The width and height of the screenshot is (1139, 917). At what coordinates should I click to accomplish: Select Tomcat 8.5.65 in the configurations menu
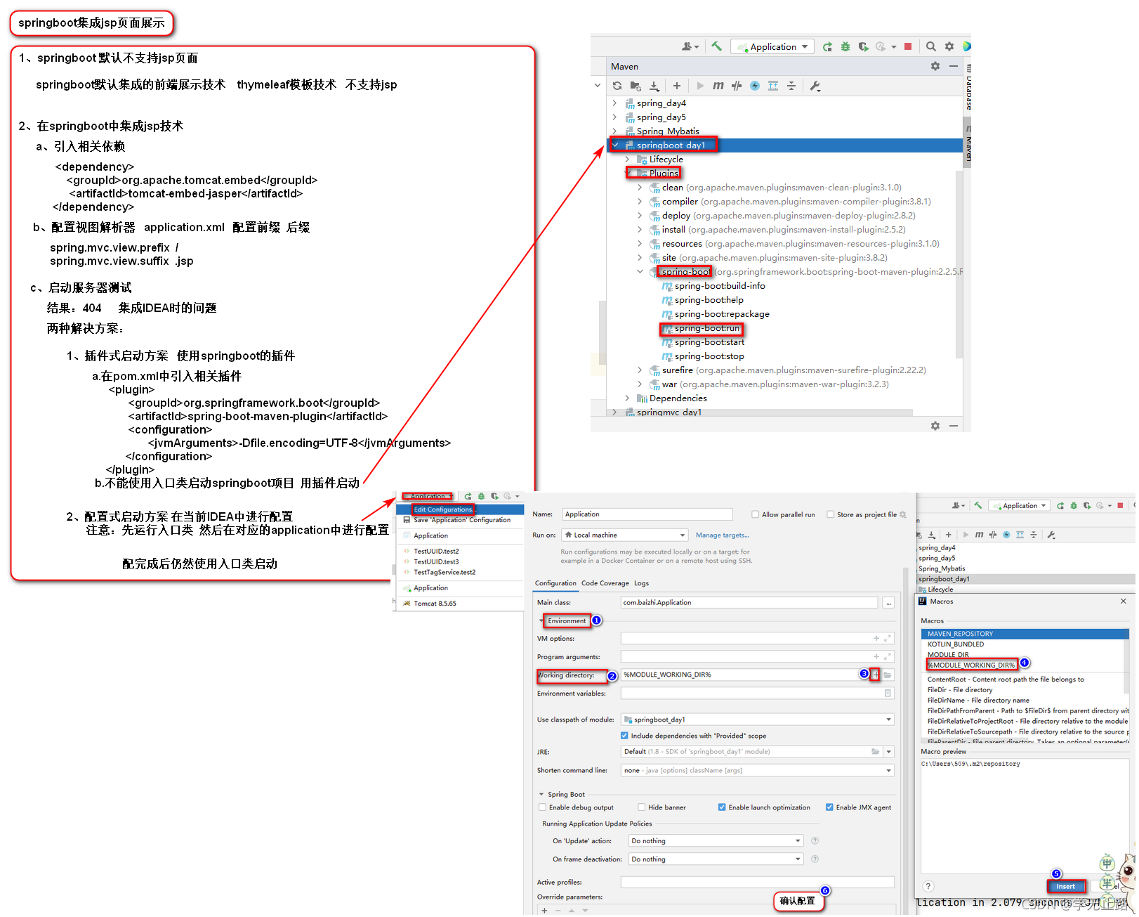coord(460,604)
